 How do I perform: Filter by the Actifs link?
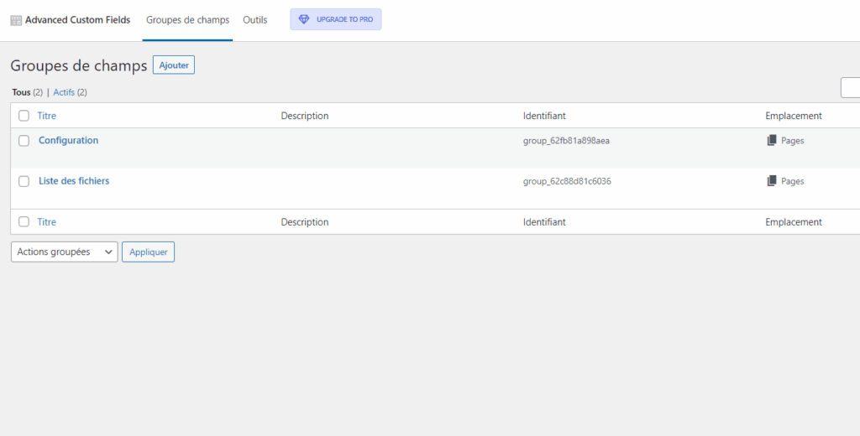[64, 92]
